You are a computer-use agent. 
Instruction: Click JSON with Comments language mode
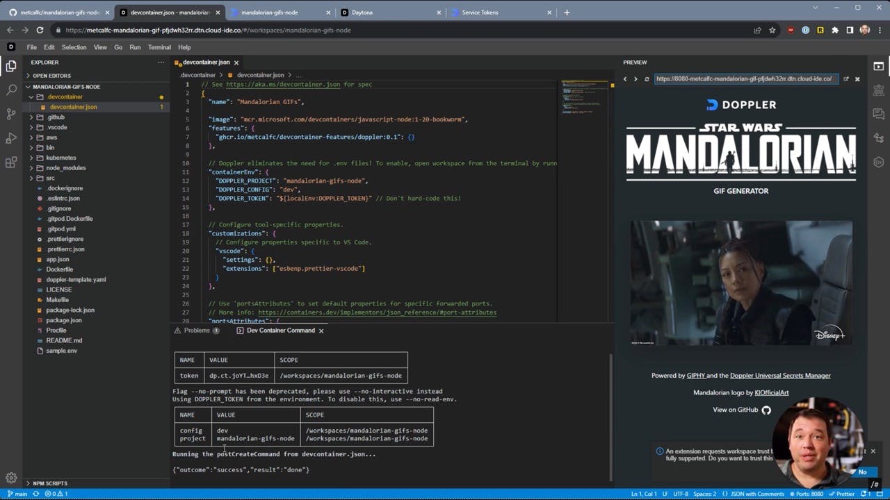click(754, 494)
